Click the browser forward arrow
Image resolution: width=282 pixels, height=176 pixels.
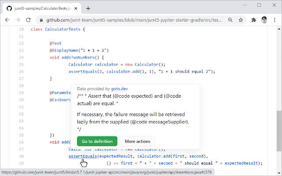pos(18,20)
